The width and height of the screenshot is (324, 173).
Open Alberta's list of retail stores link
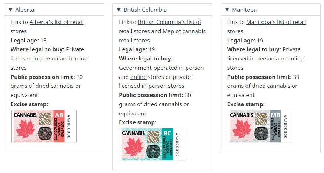click(x=47, y=27)
